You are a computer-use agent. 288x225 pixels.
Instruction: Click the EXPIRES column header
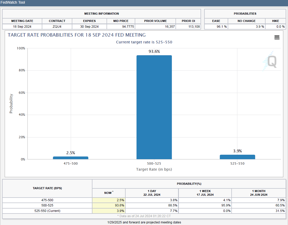(x=89, y=21)
